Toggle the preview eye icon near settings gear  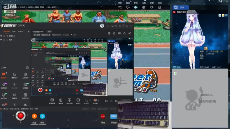pos(112,101)
